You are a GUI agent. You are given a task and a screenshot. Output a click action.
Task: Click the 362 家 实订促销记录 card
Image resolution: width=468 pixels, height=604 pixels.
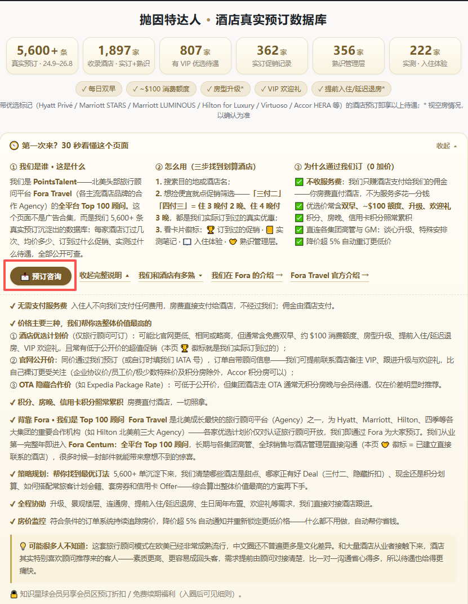pos(272,56)
